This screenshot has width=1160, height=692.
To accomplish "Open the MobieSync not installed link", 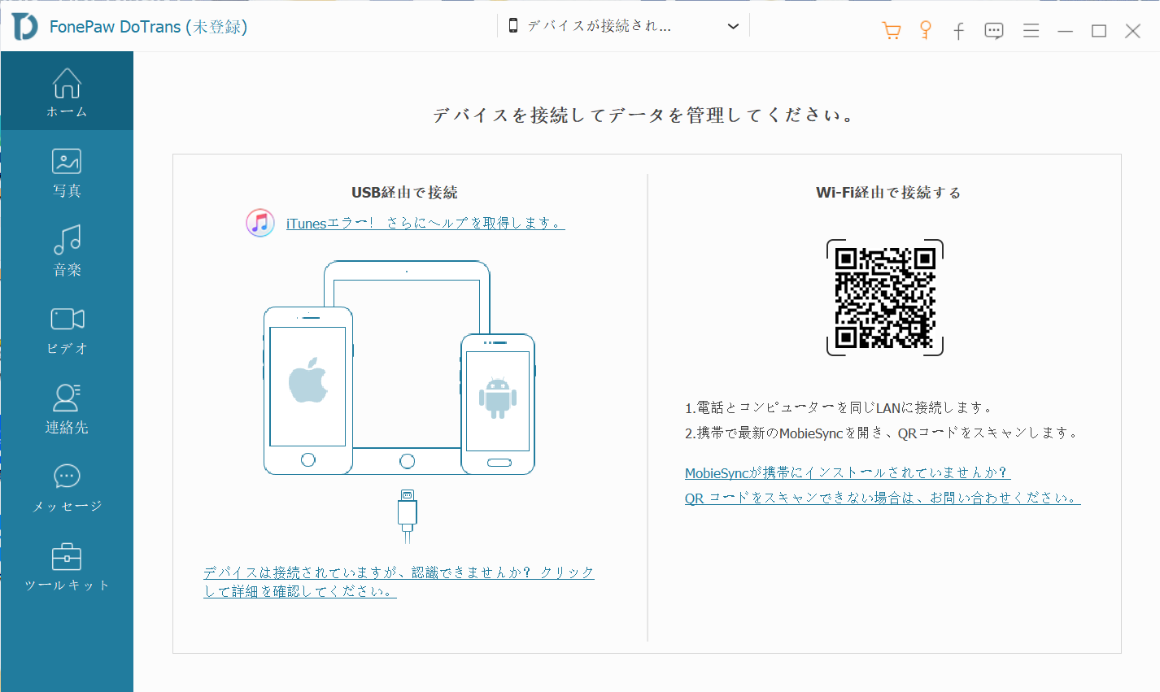I will click(848, 472).
